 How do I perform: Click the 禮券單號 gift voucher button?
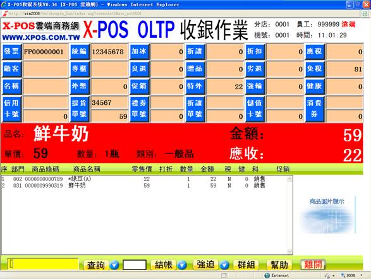tap(139, 109)
